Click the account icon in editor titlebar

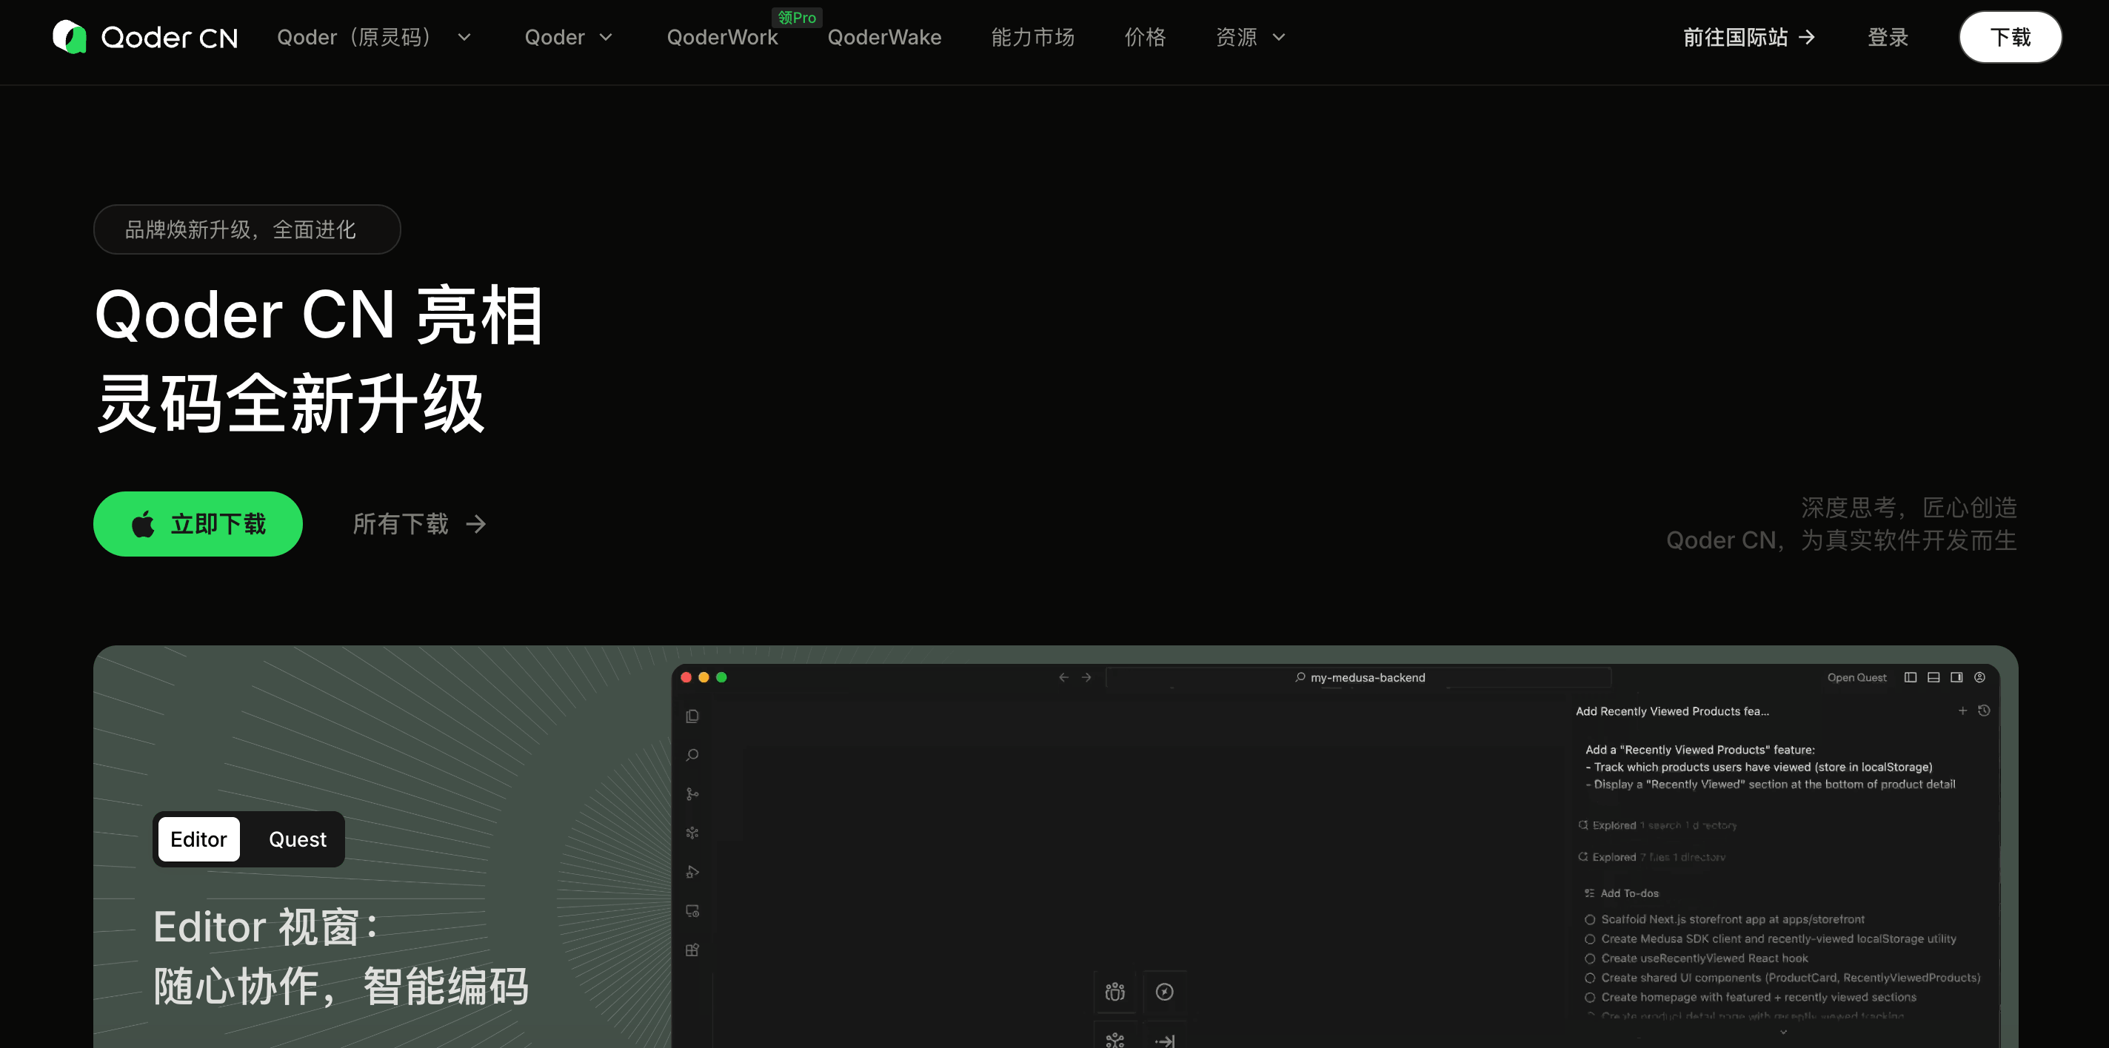pos(1979,676)
